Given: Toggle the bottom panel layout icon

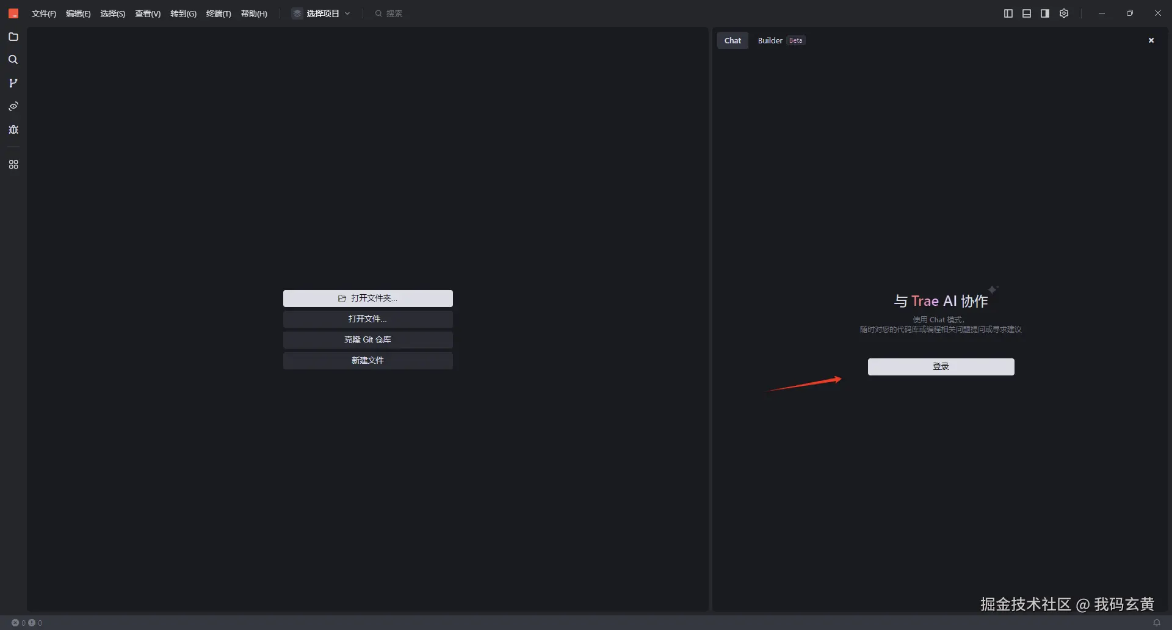Looking at the screenshot, I should pos(1027,13).
